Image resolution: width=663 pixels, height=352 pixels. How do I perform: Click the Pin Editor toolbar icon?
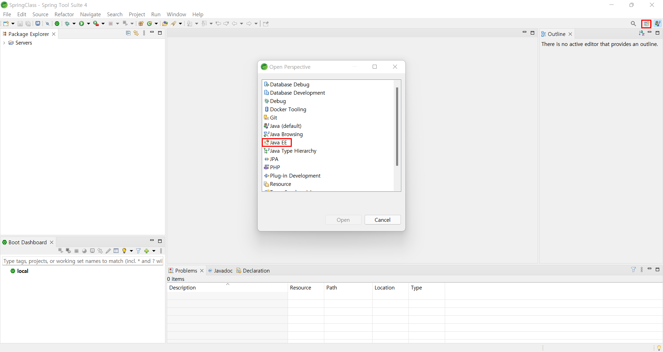(266, 23)
